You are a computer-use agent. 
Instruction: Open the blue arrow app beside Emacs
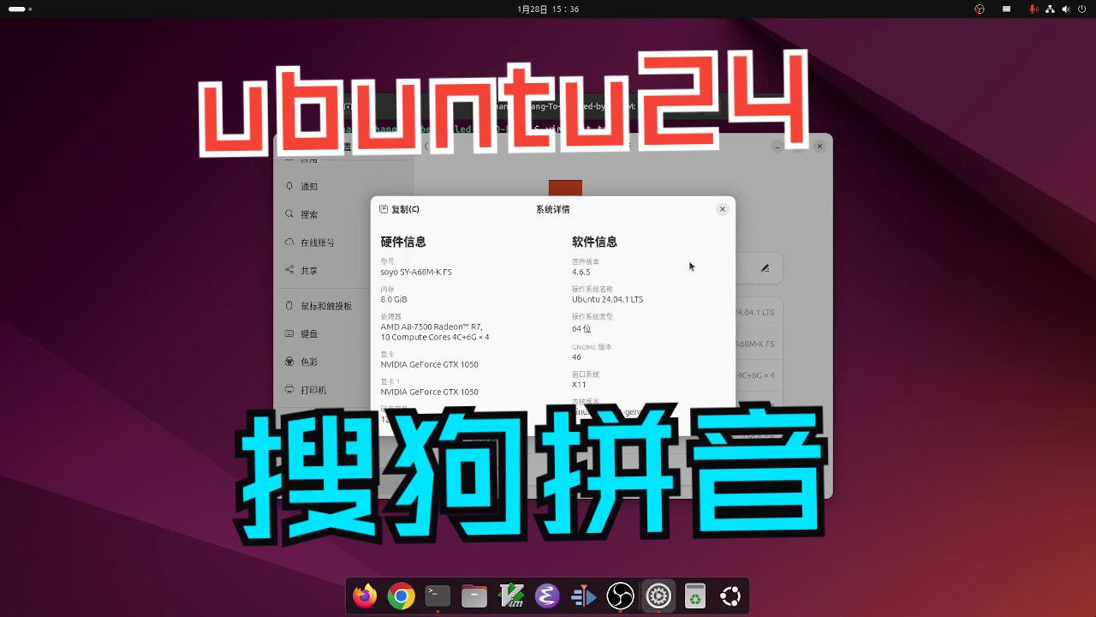[x=584, y=596]
